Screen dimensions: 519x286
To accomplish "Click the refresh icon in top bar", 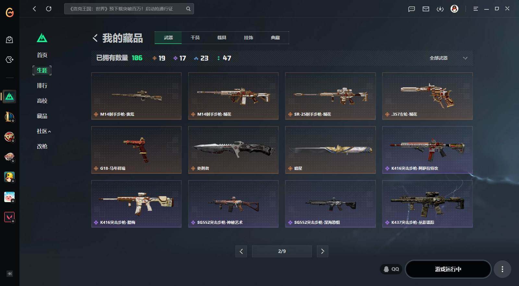I will 49,9.
